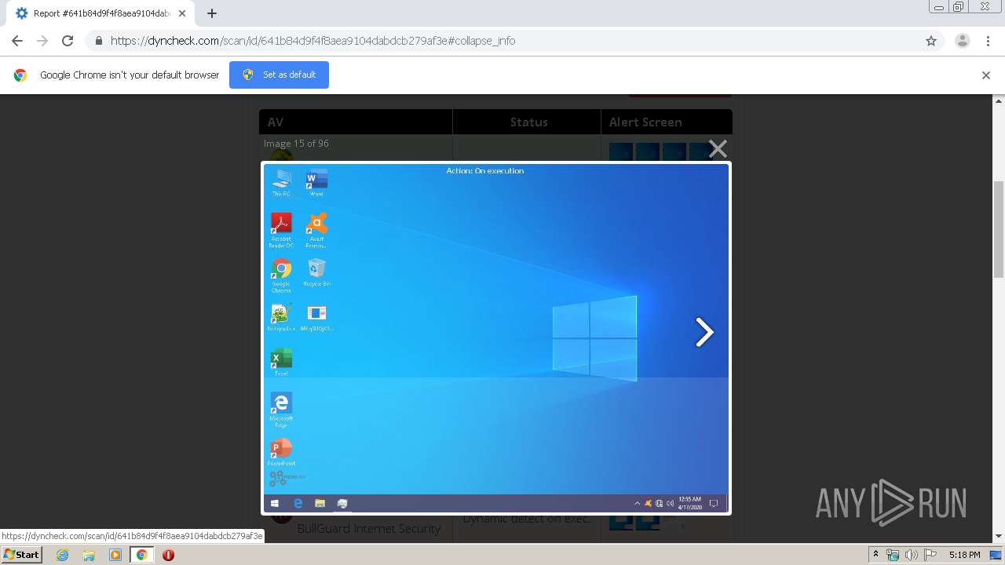The height and width of the screenshot is (565, 1005).
Task: Click the 'Dynamic detect on exec.' status
Action: 527,519
